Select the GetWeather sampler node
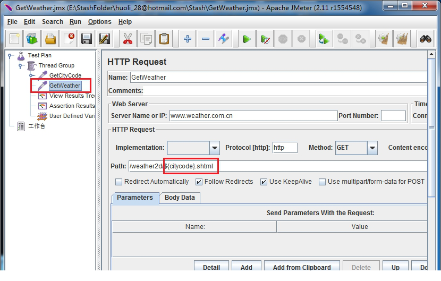This screenshot has width=441, height=281. (65, 86)
